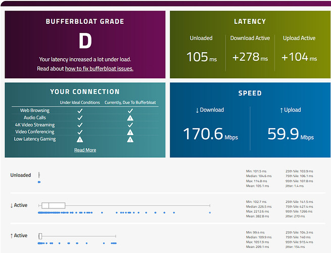Open the how to fix bufferbloat issues link
Image resolution: width=331 pixels, height=253 pixels.
99,69
